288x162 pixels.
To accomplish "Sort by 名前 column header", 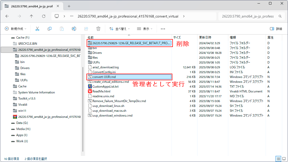I will 90,37.
